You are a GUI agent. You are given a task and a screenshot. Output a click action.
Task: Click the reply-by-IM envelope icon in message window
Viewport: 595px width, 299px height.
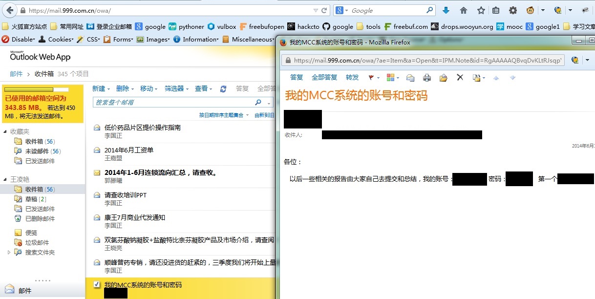[x=410, y=77]
